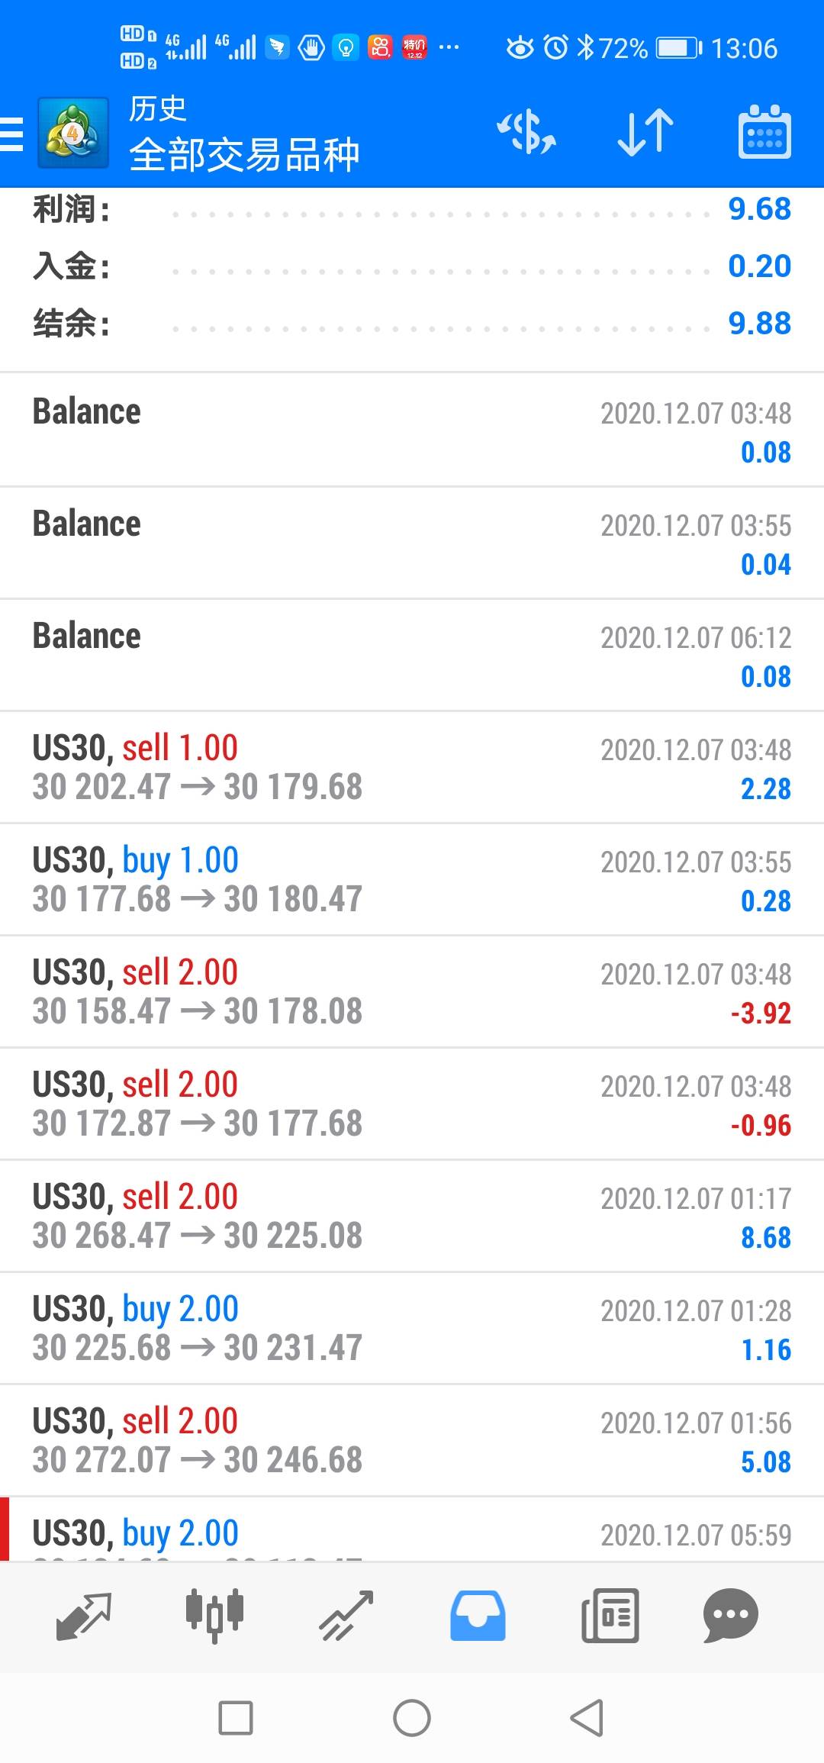This screenshot has height=1763, width=824.
Task: Select the Balance entry at 03:55
Action: pyautogui.click(x=412, y=543)
